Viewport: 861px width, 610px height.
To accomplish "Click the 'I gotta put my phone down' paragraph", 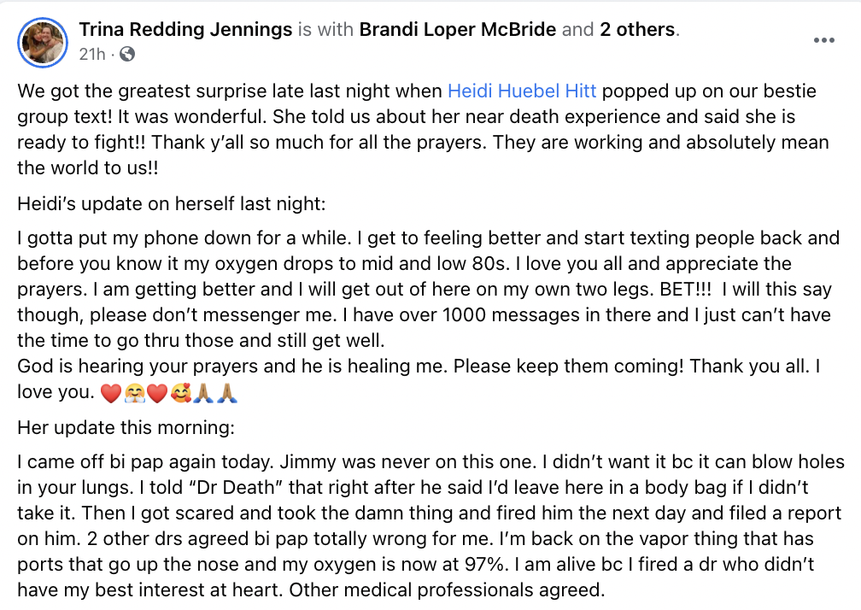I will point(428,289).
